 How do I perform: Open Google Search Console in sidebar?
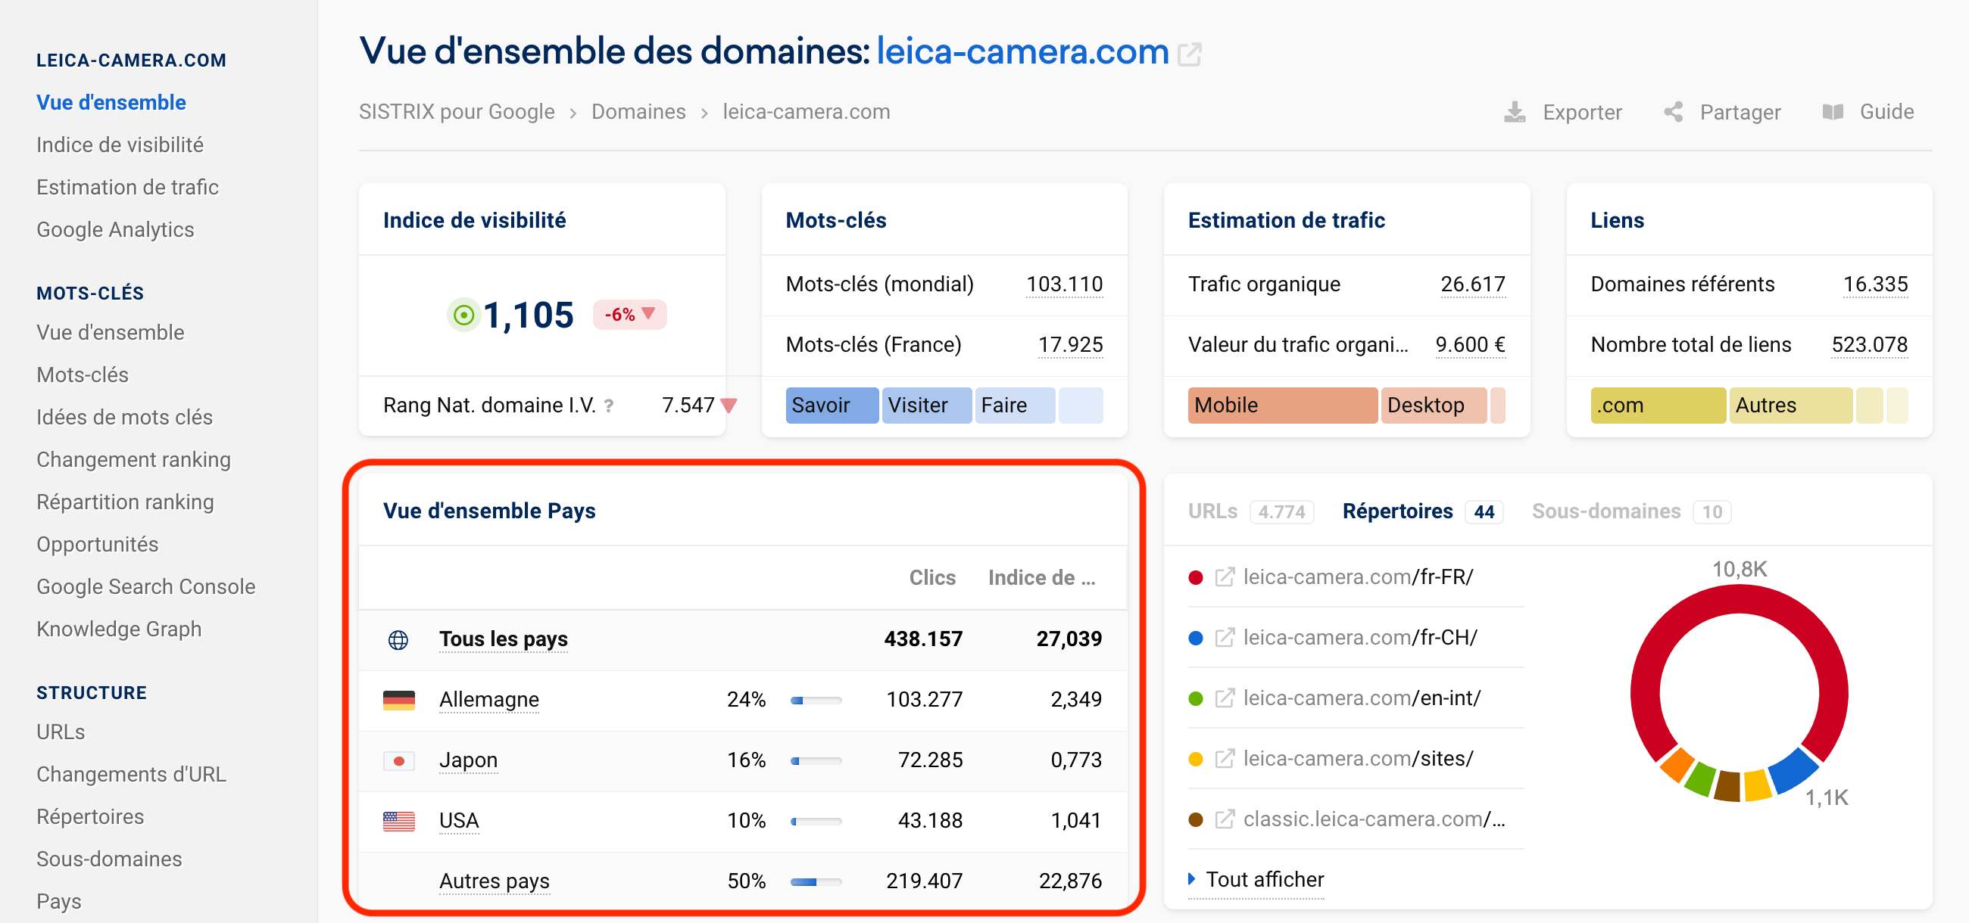pos(146,587)
